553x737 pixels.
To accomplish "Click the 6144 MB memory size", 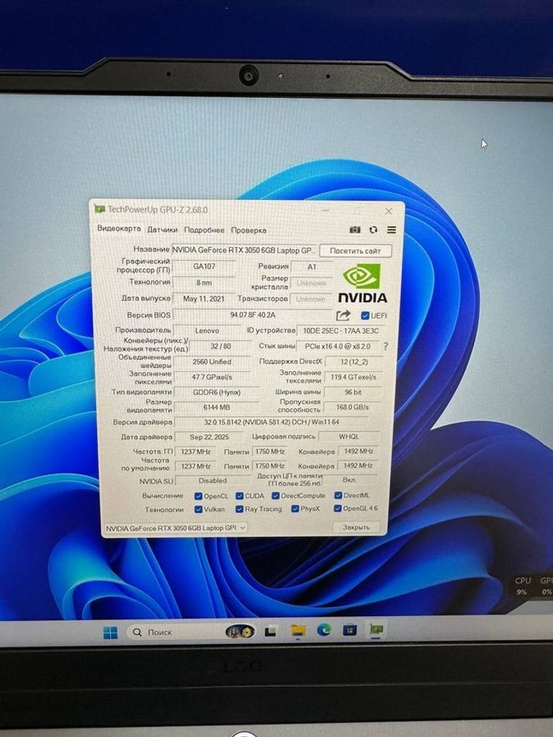I will [x=216, y=407].
